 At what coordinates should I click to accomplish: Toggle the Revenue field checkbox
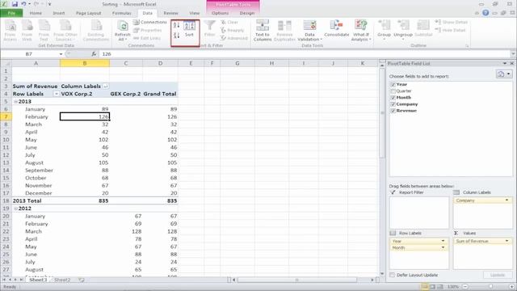pos(393,111)
